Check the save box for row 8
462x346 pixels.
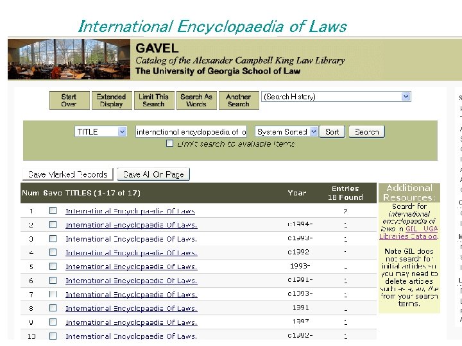(53, 308)
